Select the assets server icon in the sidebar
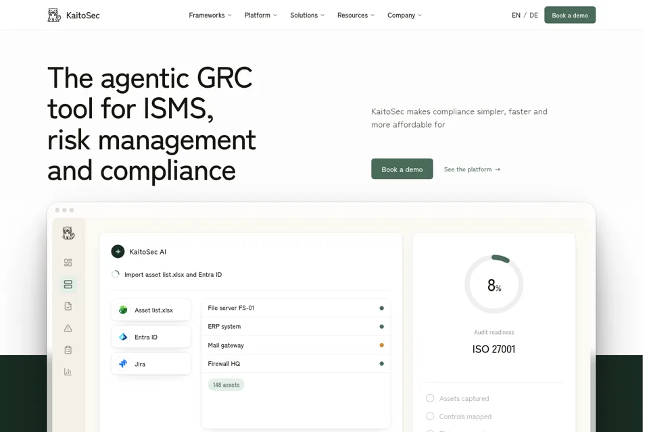The height and width of the screenshot is (432, 649). click(x=68, y=284)
